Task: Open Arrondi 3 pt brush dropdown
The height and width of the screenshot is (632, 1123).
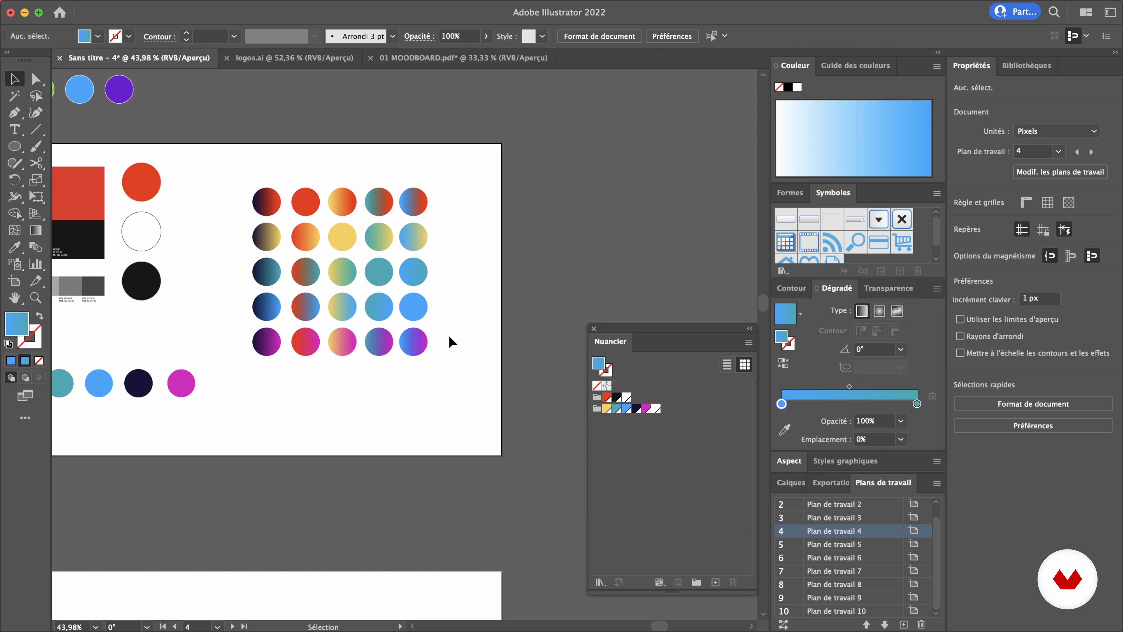Action: point(392,36)
